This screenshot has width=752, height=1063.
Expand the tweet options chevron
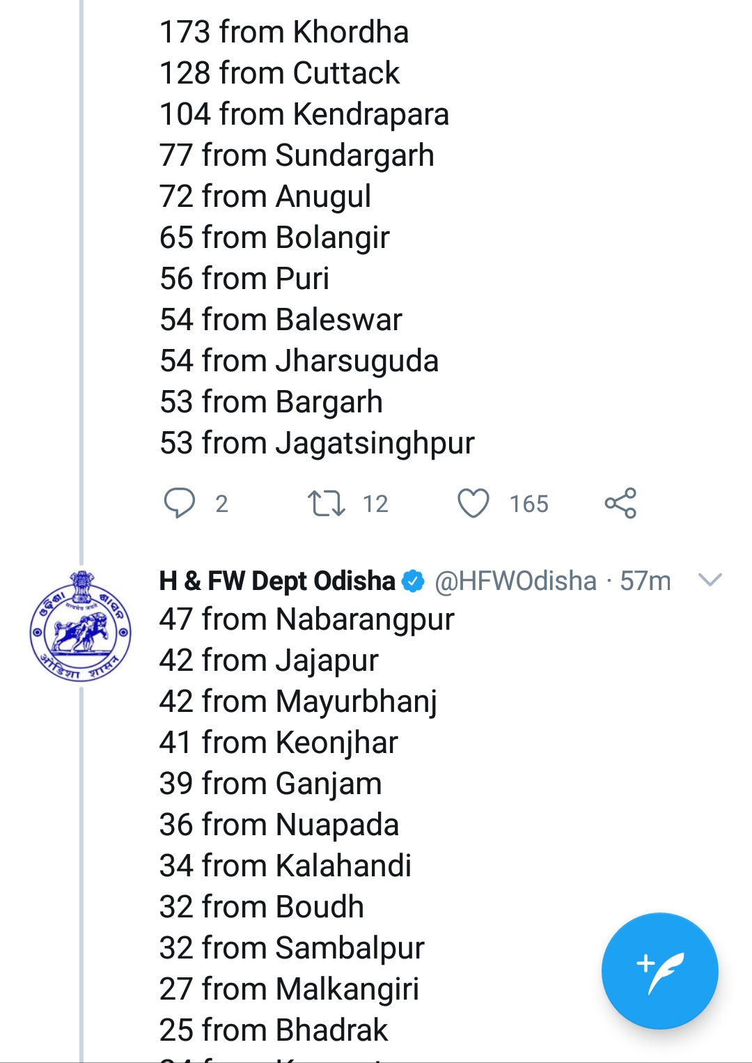point(710,580)
